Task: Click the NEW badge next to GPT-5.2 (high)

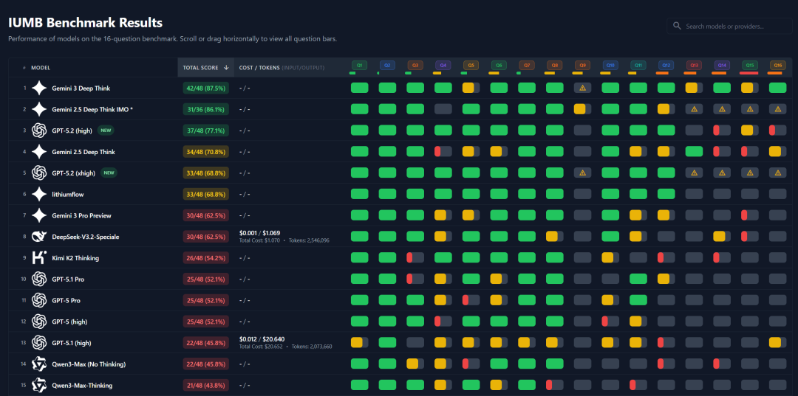Action: 106,131
